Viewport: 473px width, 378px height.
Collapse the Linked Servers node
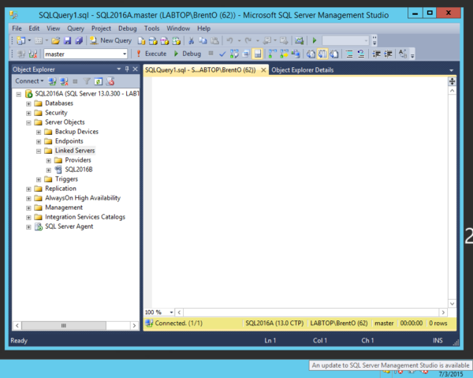[39, 151]
